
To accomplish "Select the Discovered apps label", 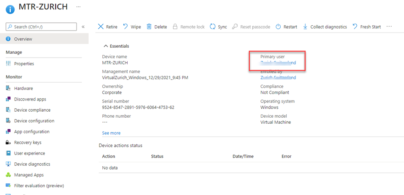I will pos(30,99).
